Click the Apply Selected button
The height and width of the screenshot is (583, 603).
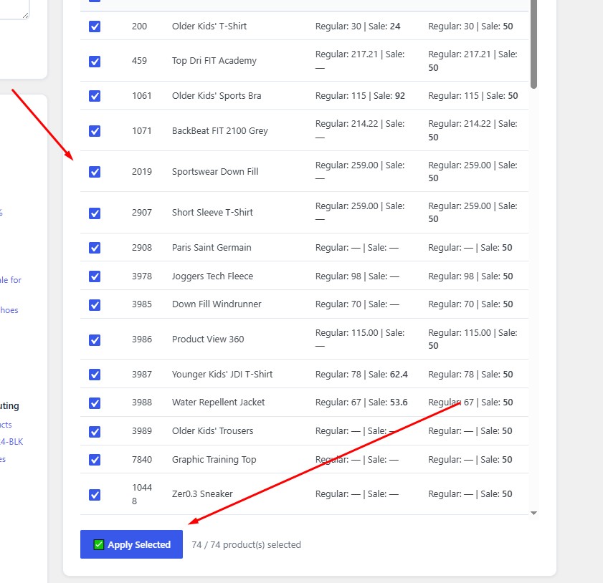pyautogui.click(x=131, y=544)
